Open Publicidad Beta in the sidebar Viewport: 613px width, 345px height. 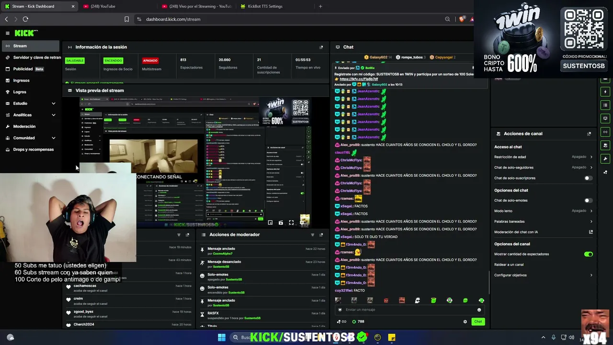31,69
